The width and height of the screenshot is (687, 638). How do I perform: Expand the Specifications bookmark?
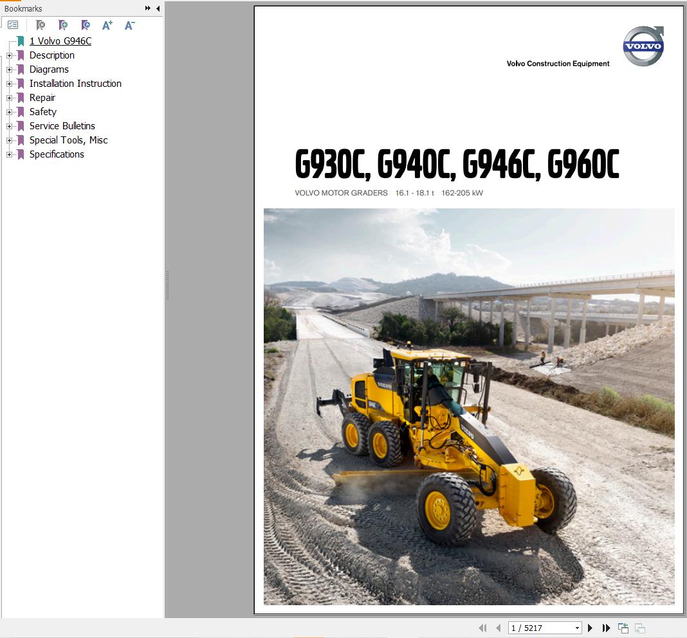pyautogui.click(x=9, y=155)
